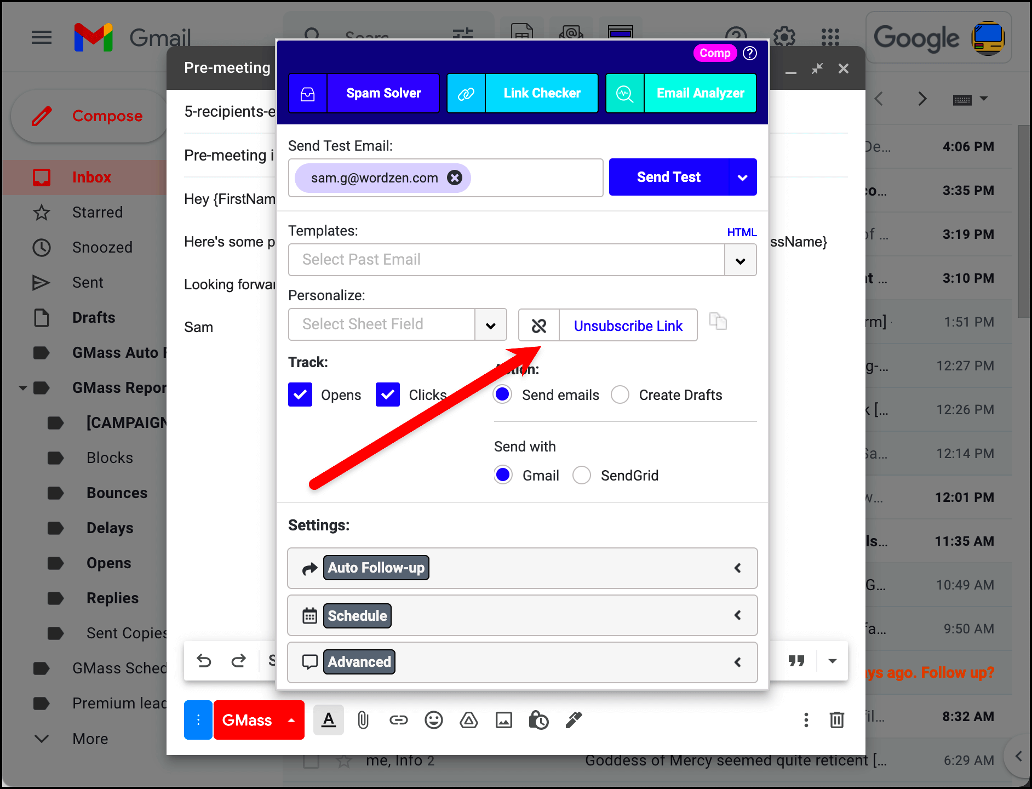The width and height of the screenshot is (1032, 789).
Task: Click the Compose button
Action: tap(89, 116)
